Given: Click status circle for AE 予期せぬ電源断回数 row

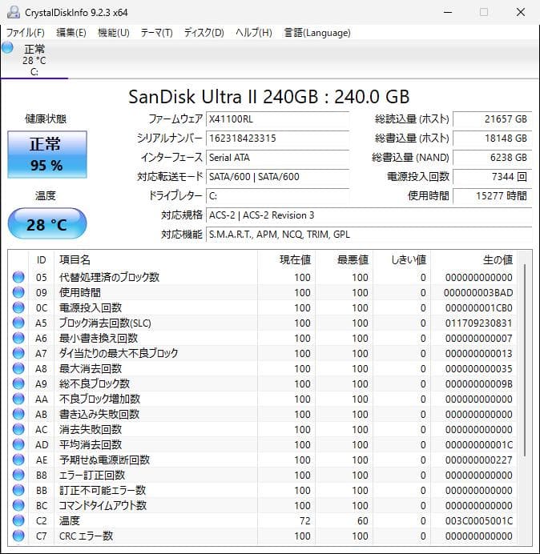Looking at the screenshot, I should tap(18, 460).
